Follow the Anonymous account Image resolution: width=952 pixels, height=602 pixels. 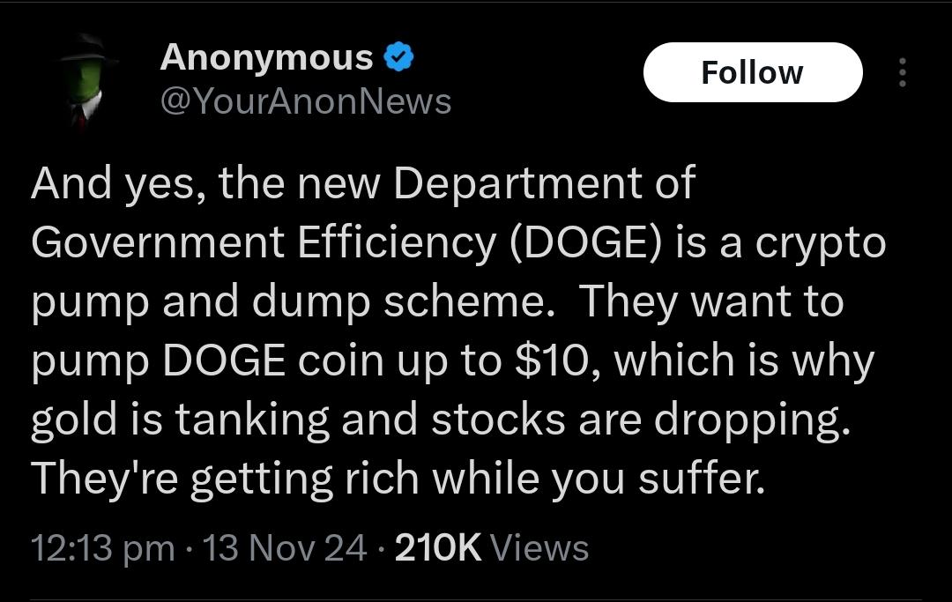tap(752, 72)
